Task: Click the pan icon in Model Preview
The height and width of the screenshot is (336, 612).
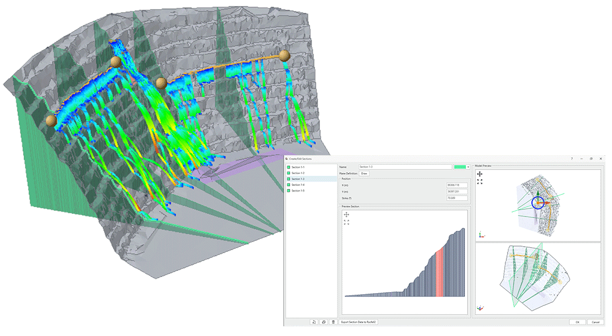Action: pyautogui.click(x=480, y=174)
